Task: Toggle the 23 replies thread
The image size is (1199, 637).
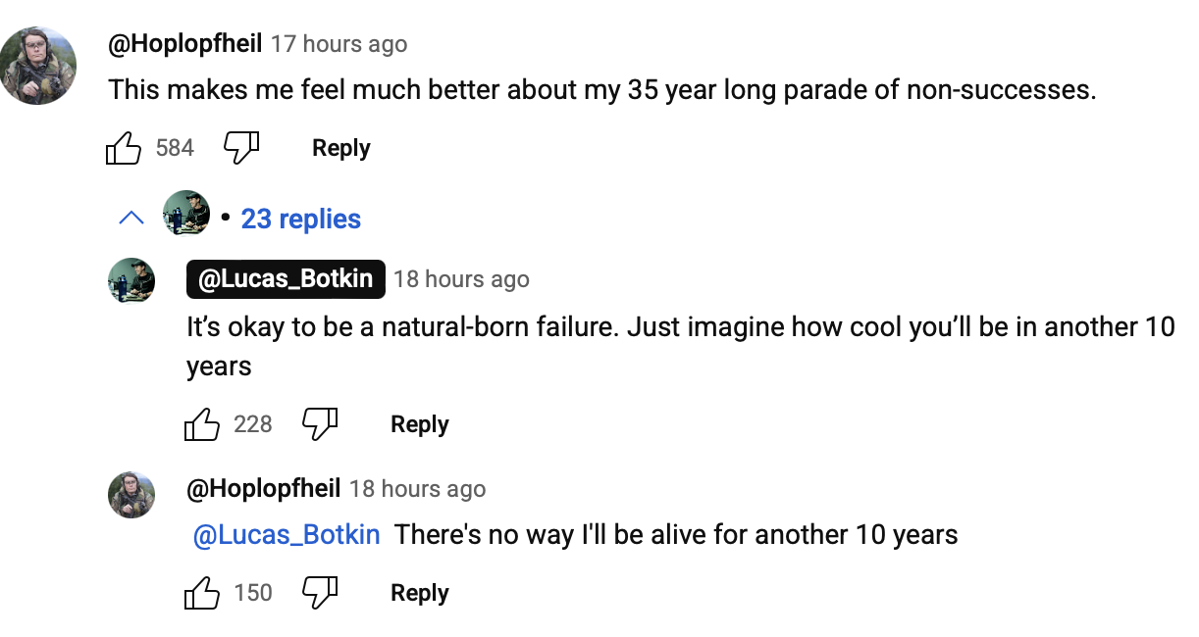Action: tap(301, 219)
